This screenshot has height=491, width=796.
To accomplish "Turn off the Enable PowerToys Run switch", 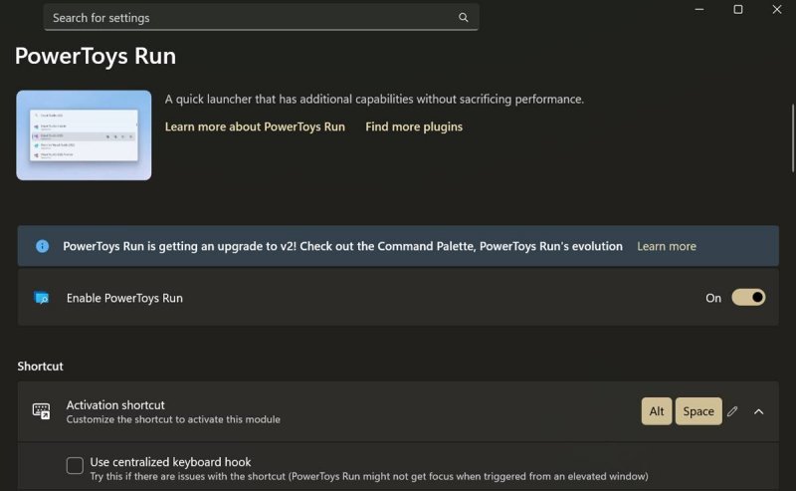I will click(748, 298).
